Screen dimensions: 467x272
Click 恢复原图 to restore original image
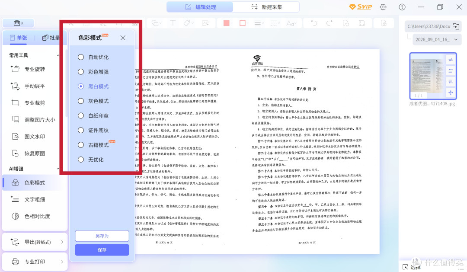pyautogui.click(x=28, y=154)
